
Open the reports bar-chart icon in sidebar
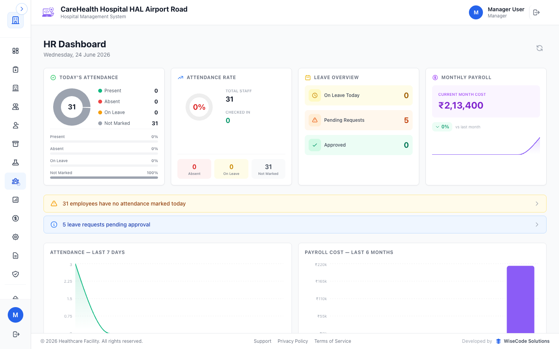(16, 200)
